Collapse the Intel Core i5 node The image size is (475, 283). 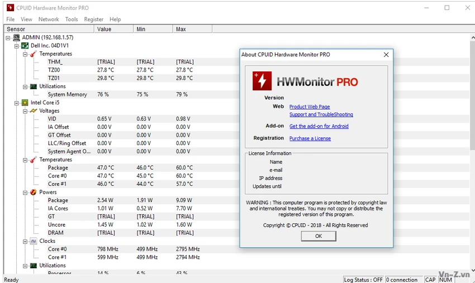pyautogui.click(x=17, y=103)
